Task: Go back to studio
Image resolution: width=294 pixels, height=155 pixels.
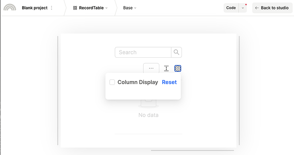Action: tap(272, 8)
